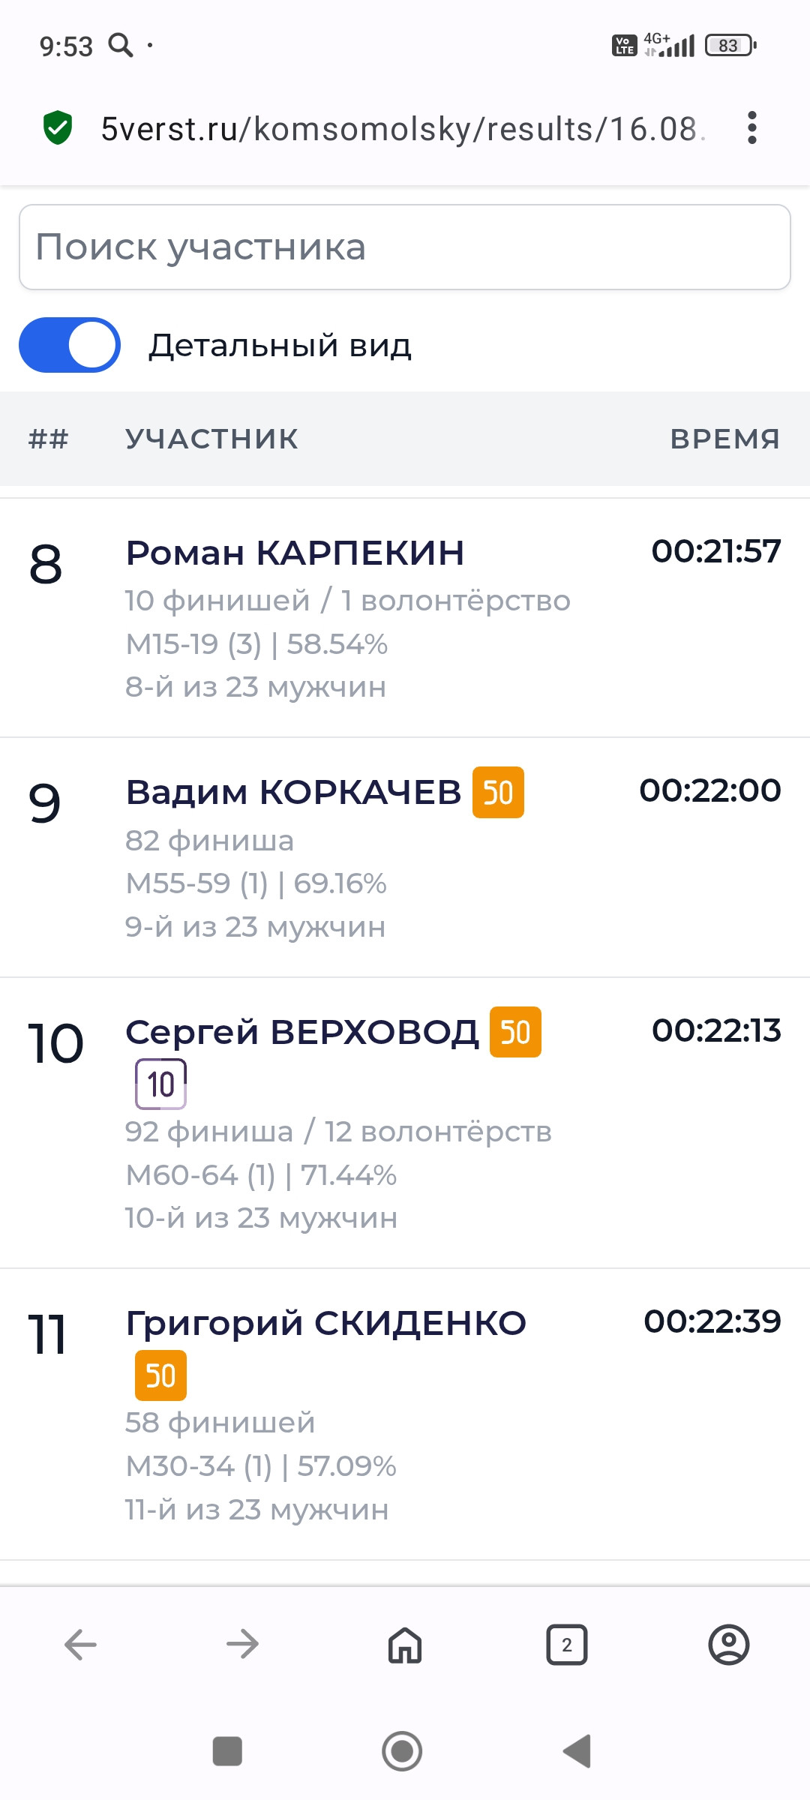810x1800 pixels.
Task: Focus the Поиск участника search field
Action: [405, 247]
